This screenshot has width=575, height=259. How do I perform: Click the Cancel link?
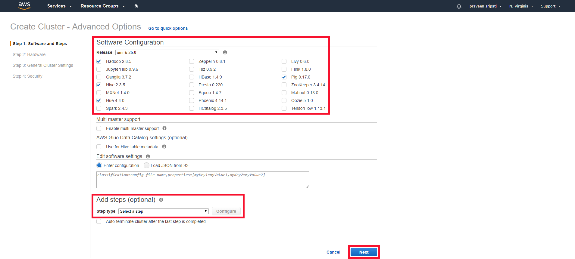tap(333, 252)
